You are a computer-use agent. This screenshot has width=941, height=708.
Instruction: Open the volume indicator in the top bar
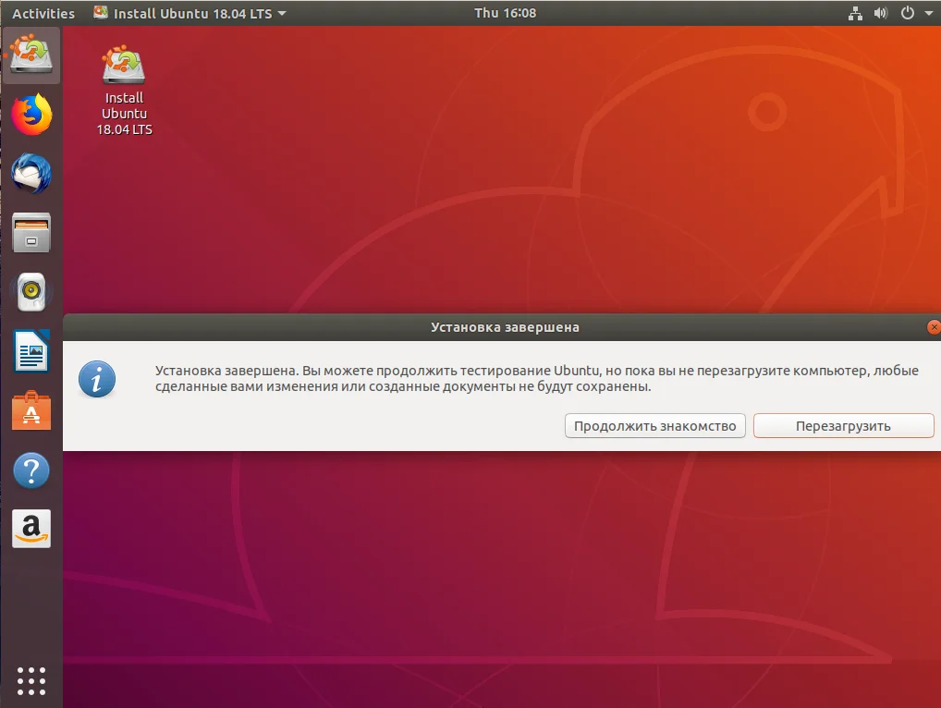pyautogui.click(x=880, y=13)
